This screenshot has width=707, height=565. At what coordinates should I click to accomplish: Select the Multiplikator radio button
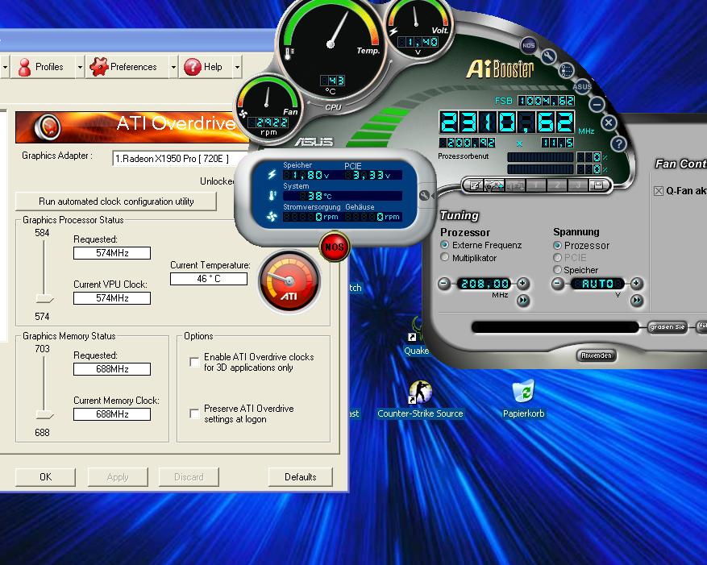(x=445, y=258)
